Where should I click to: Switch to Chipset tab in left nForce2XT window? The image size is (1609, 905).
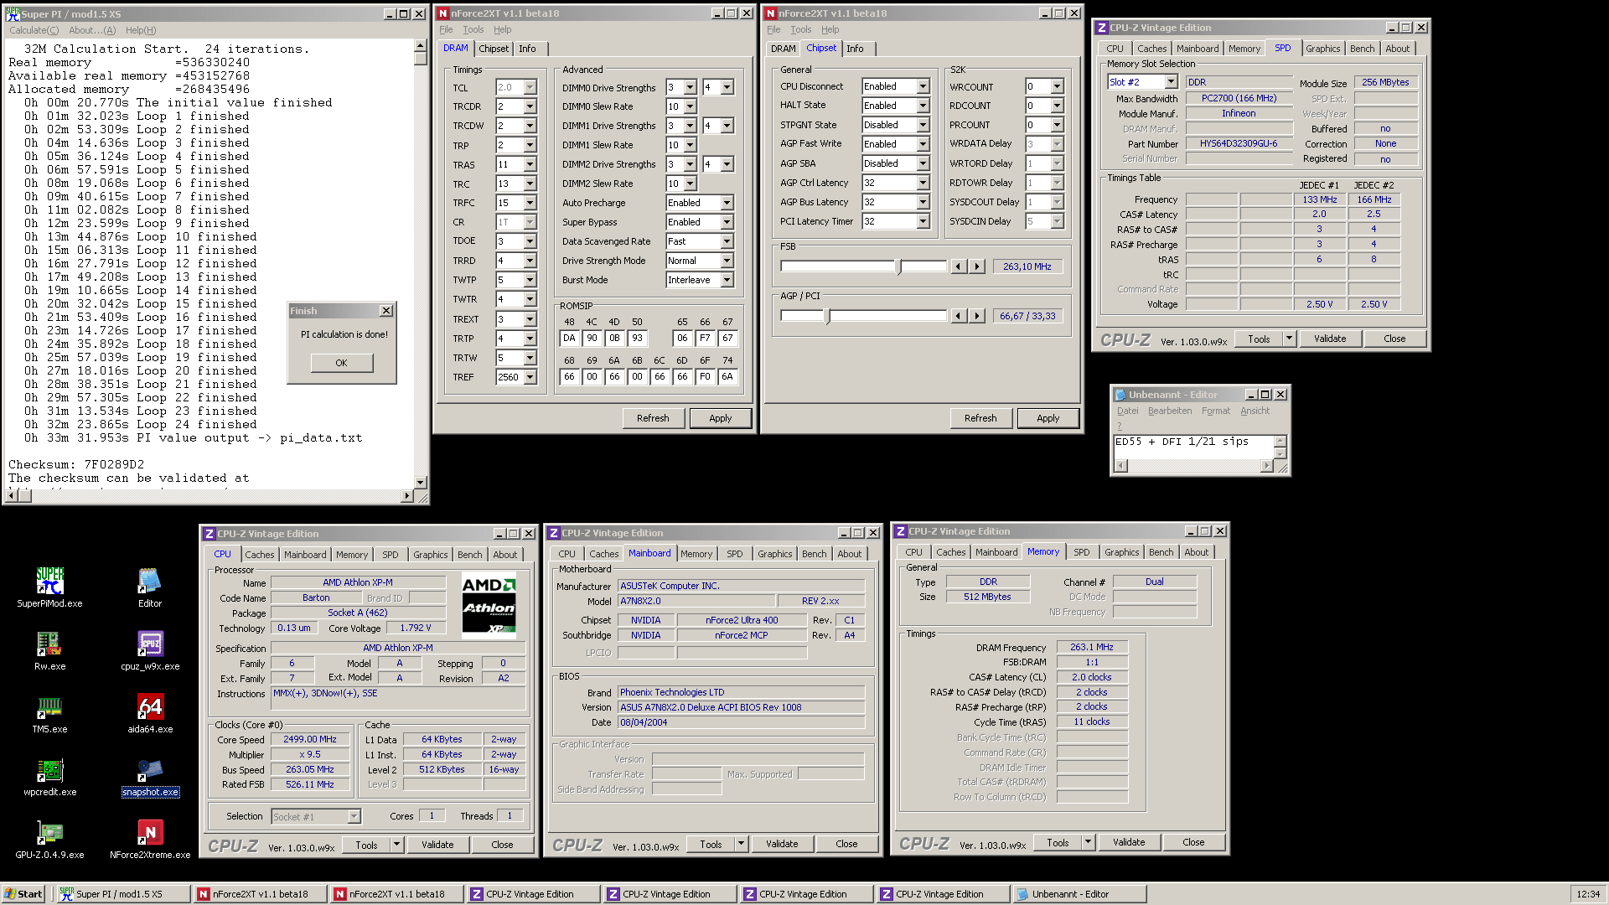[494, 49]
